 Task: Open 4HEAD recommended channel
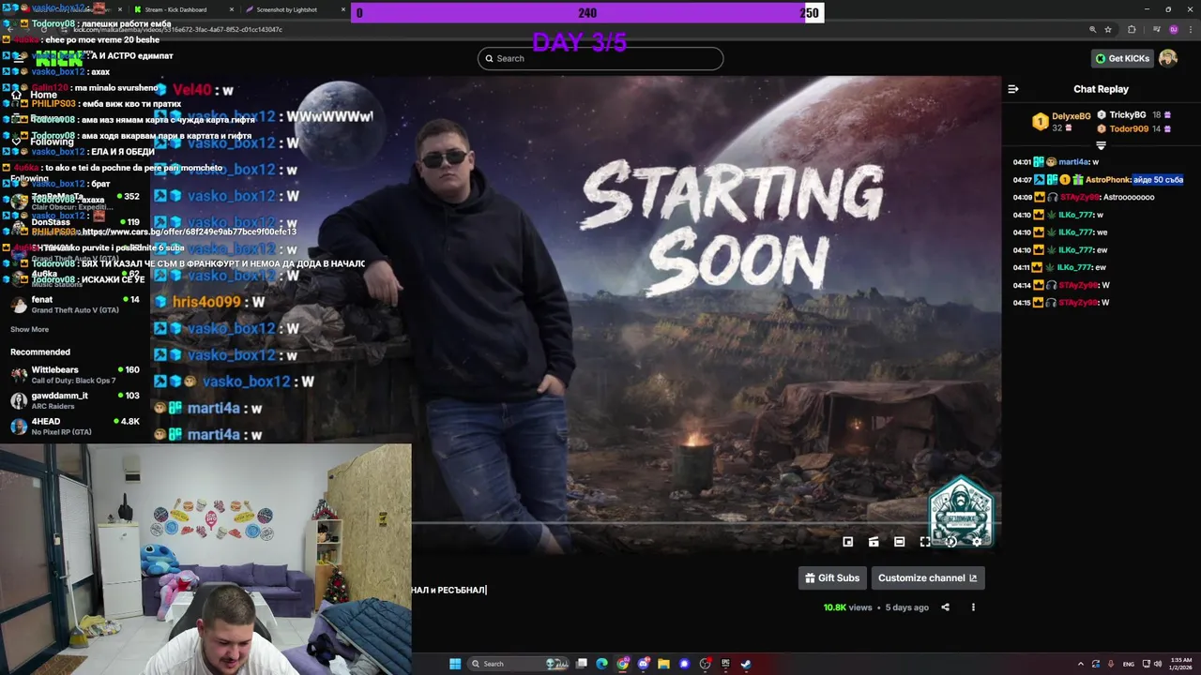75,427
